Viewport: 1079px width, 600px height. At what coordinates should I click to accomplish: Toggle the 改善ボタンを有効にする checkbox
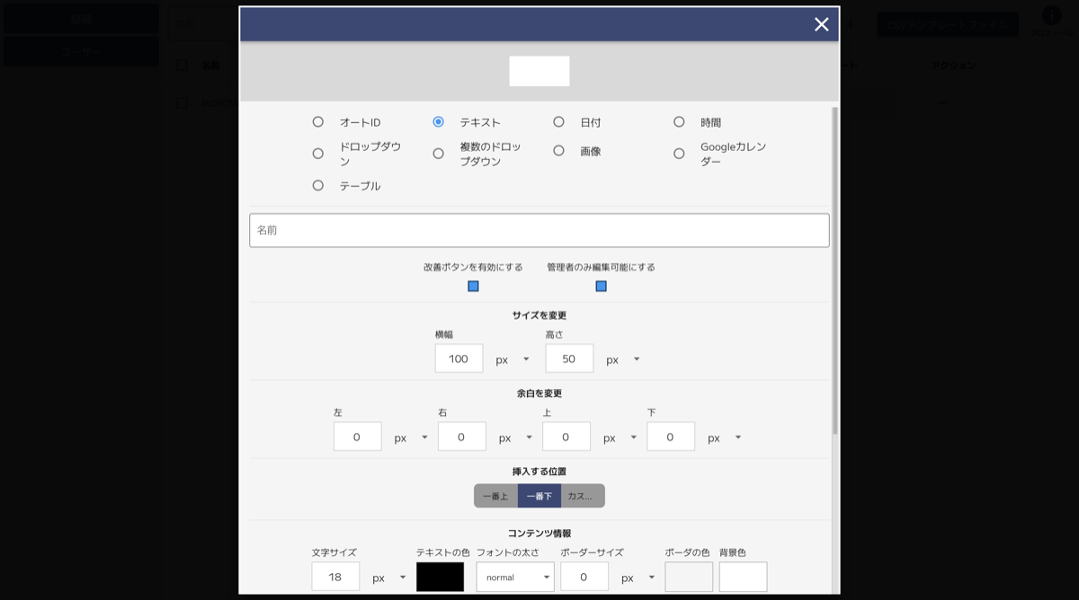[x=473, y=286]
